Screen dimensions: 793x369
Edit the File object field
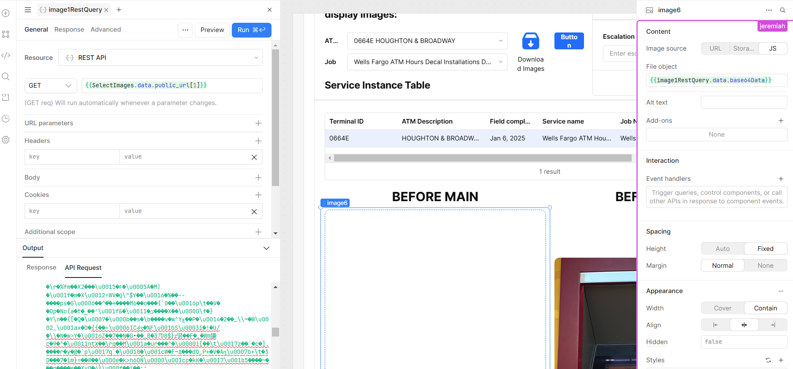(717, 80)
